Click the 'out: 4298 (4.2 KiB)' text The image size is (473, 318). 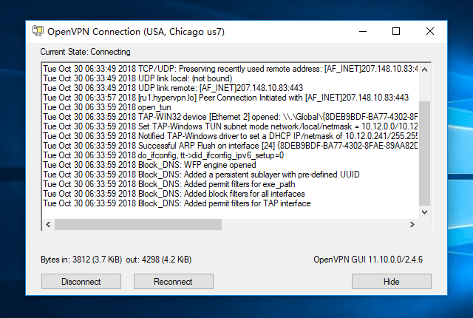pyautogui.click(x=159, y=260)
